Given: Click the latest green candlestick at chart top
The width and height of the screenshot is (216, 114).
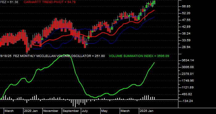Looking at the screenshot, I should pos(154,2).
